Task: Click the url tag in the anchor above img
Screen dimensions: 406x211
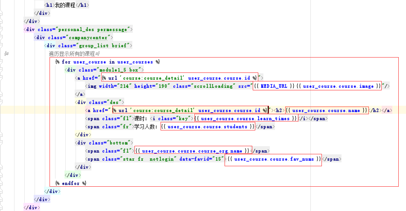Action: tap(179, 78)
